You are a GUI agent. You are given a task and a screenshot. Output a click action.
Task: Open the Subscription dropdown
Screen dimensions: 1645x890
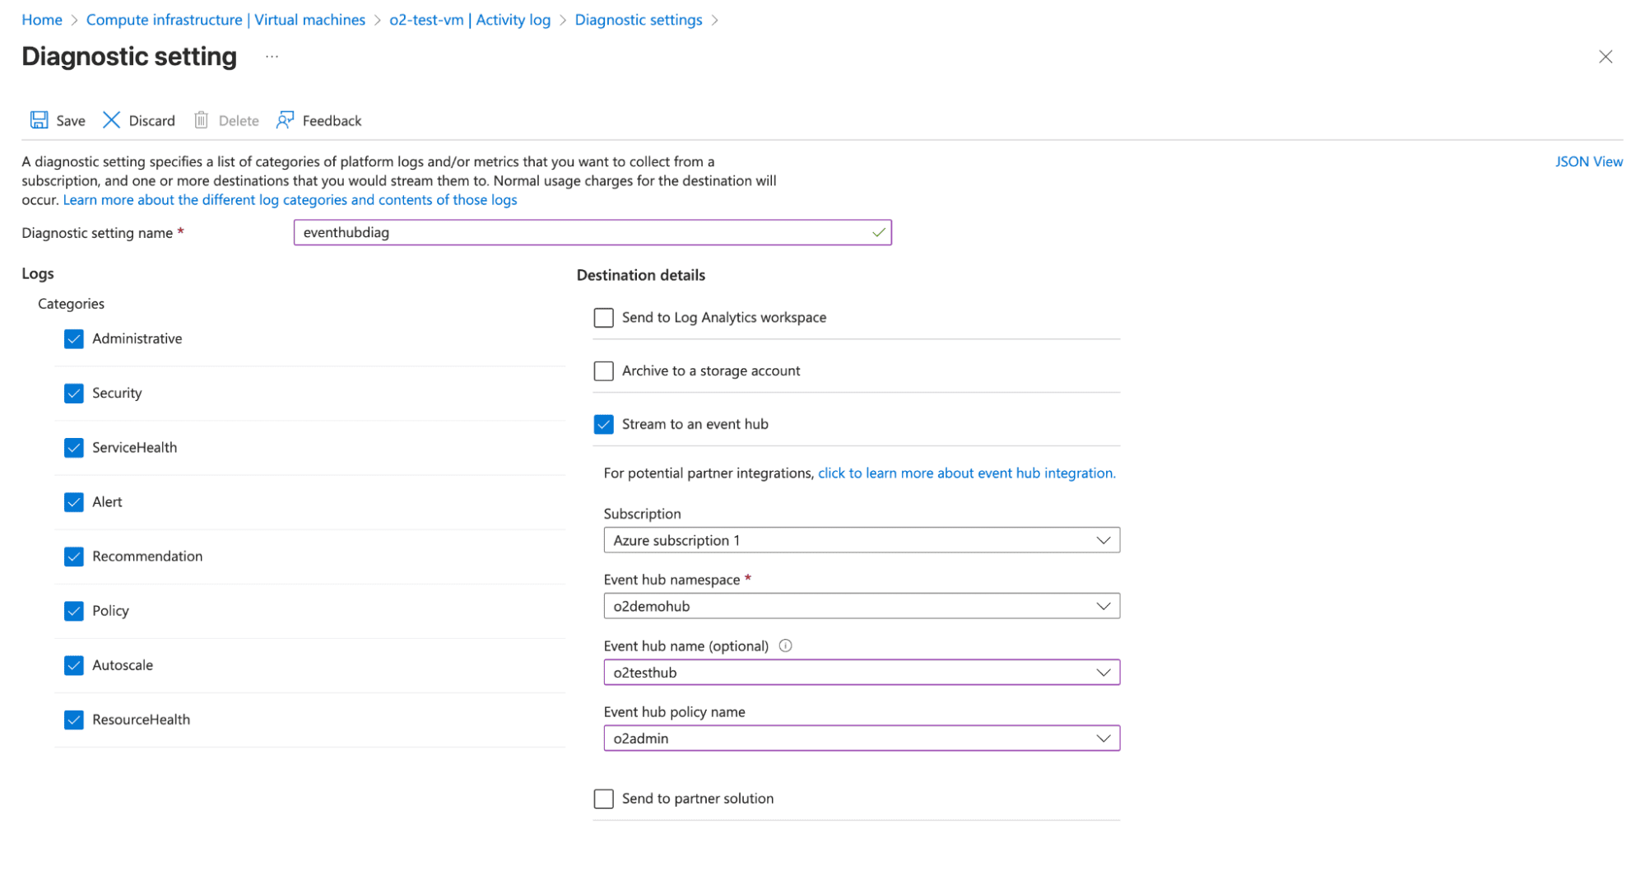tap(1104, 539)
